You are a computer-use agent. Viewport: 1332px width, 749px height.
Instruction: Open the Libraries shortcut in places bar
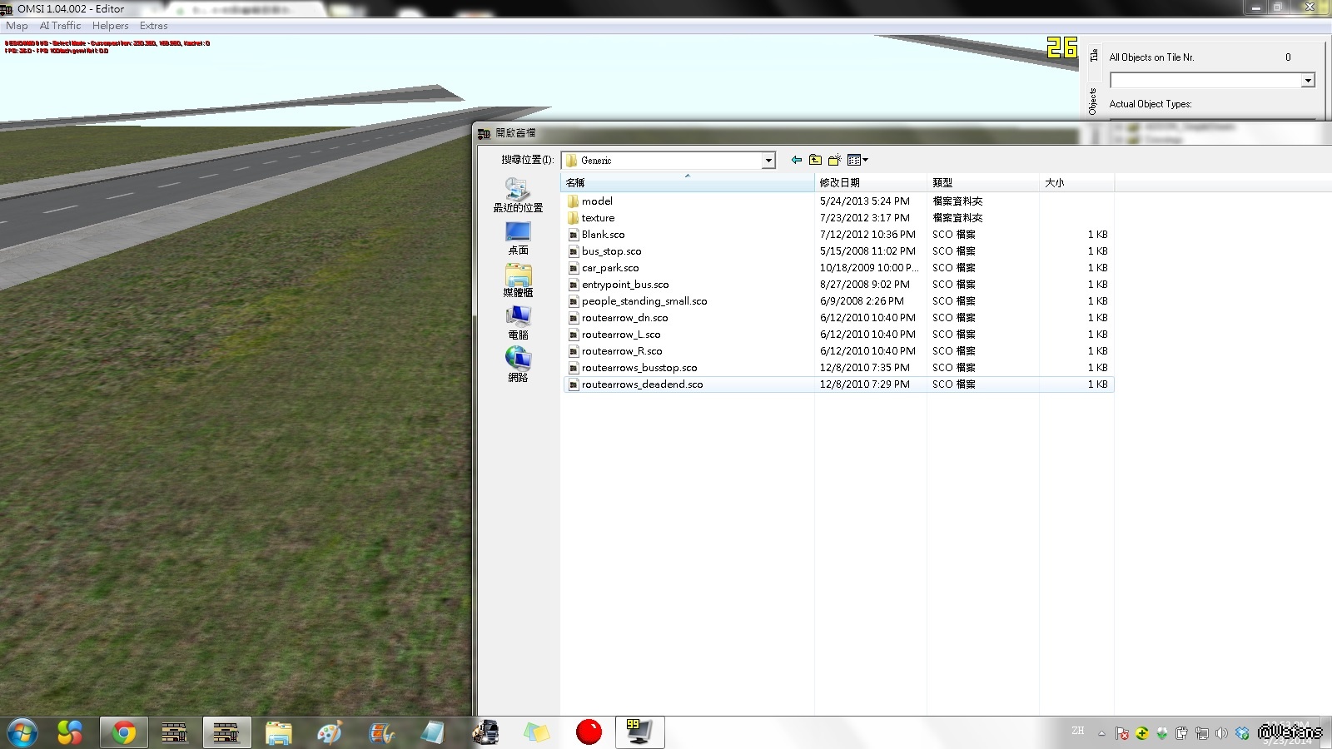(x=518, y=280)
